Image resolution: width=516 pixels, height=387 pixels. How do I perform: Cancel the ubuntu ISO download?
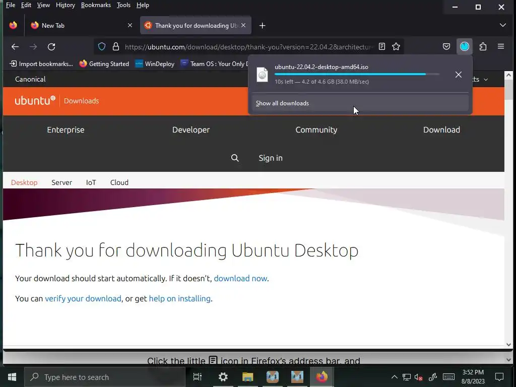459,75
